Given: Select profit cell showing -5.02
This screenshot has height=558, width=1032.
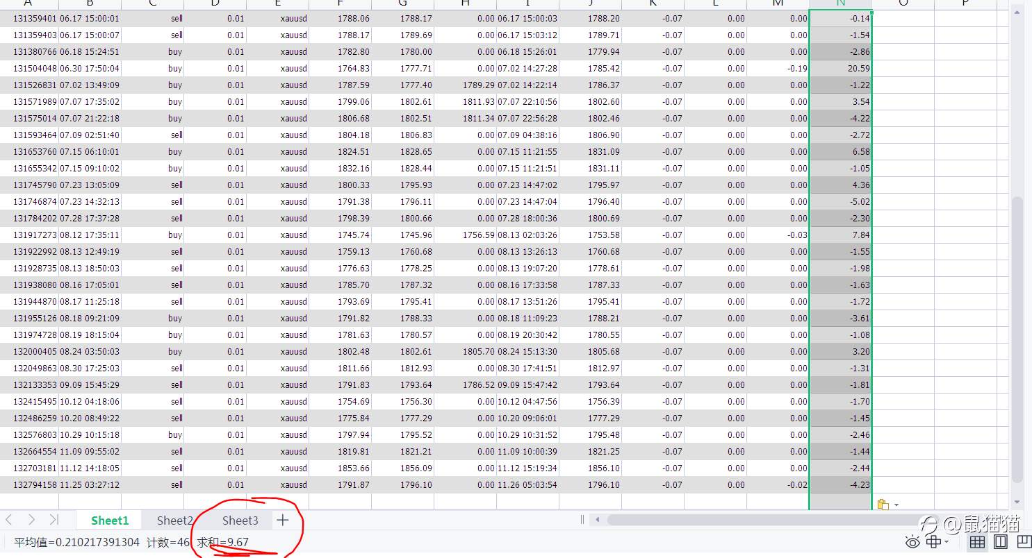Looking at the screenshot, I should (840, 202).
